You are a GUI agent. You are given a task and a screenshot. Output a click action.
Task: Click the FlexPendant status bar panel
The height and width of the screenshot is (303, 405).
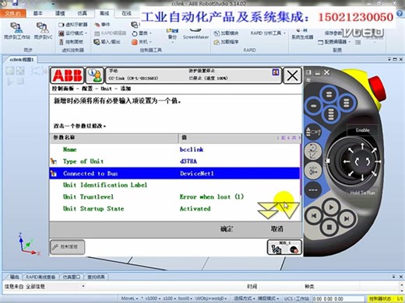(193, 75)
